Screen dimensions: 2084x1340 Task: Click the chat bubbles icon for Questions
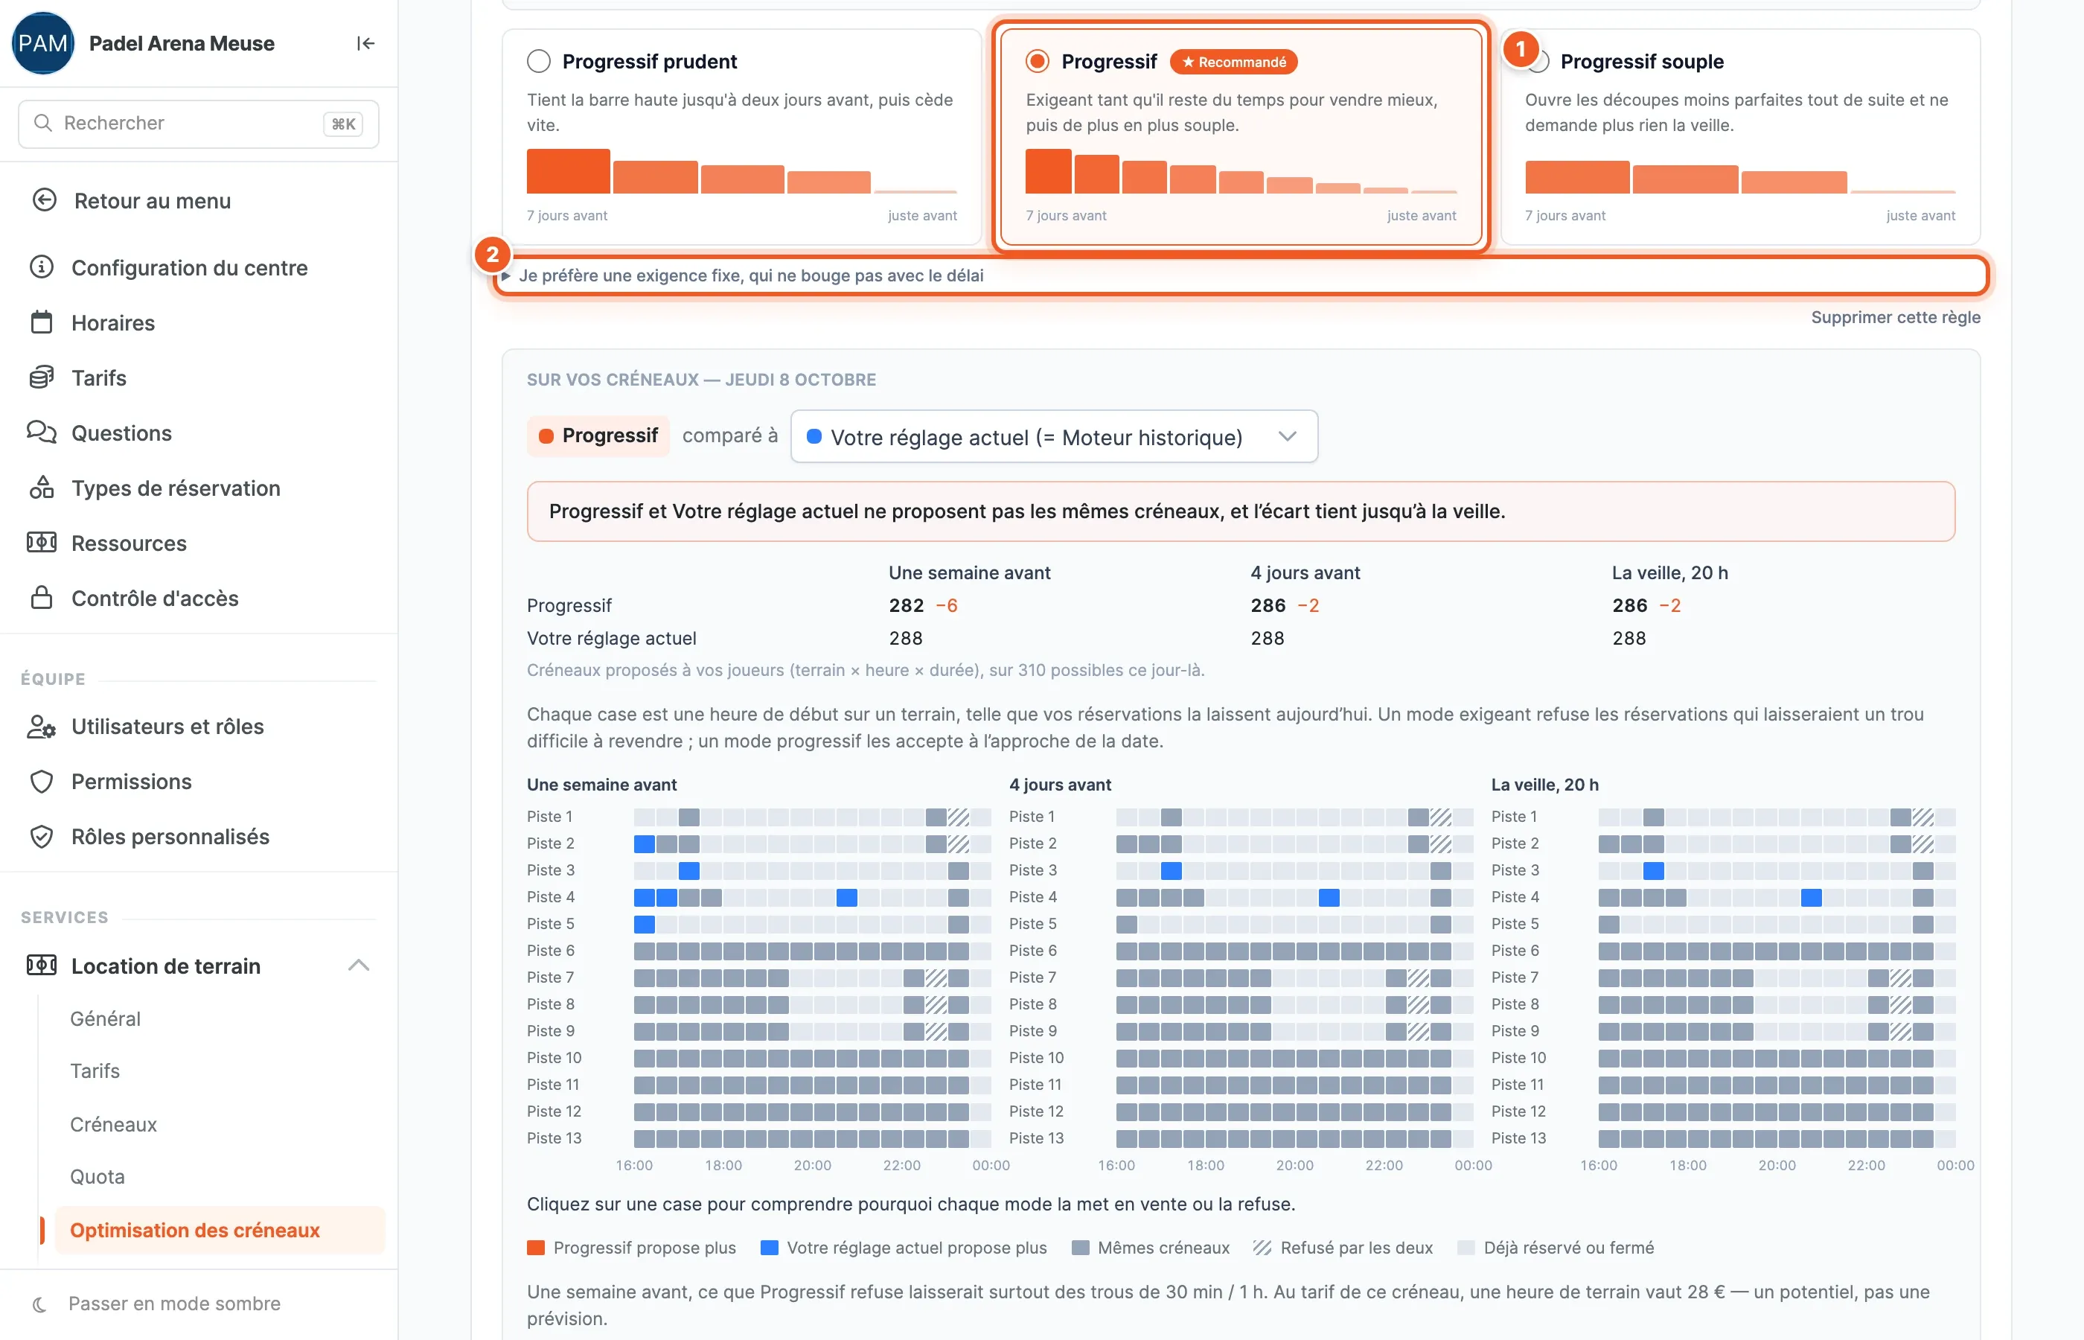click(x=42, y=433)
